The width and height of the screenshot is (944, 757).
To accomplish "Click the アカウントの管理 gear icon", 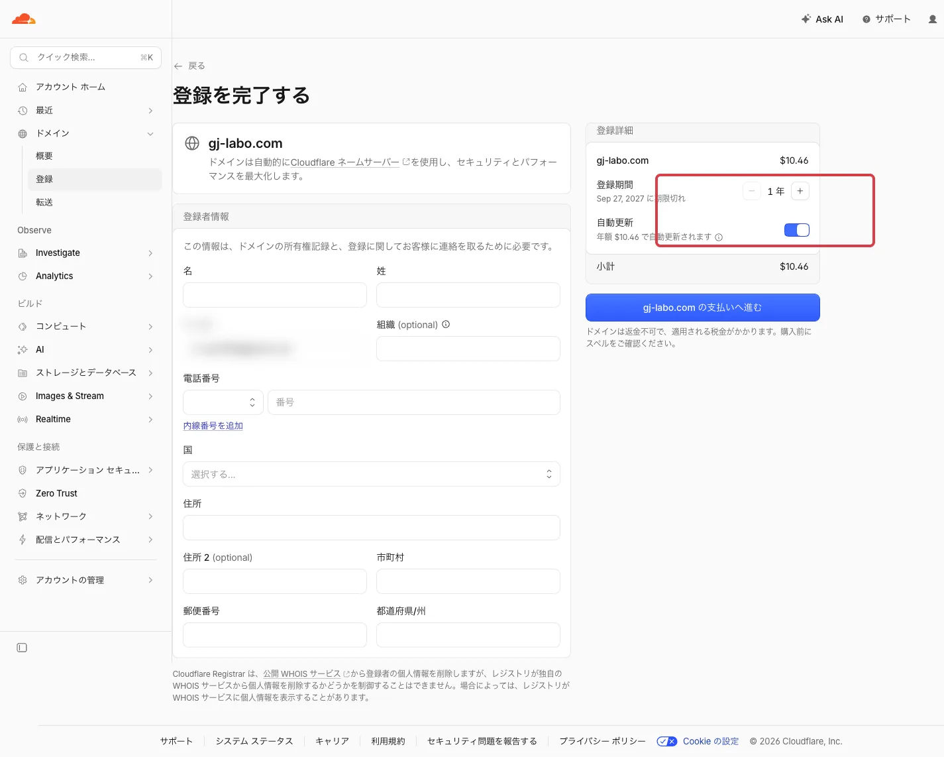I will tap(23, 580).
